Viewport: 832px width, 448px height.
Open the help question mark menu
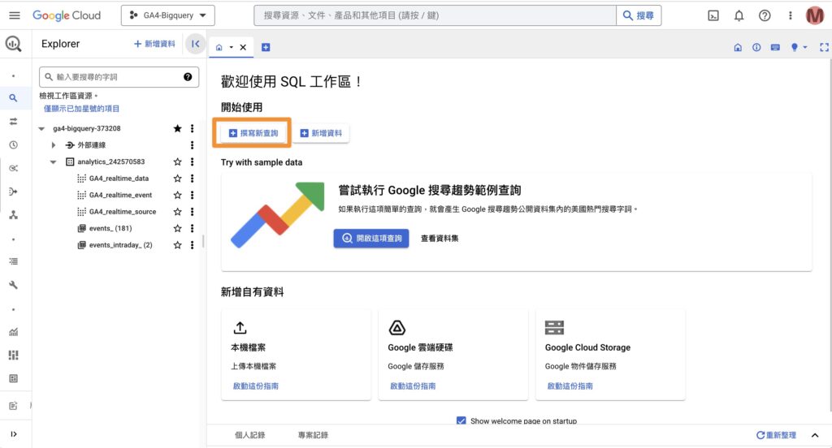click(x=764, y=15)
